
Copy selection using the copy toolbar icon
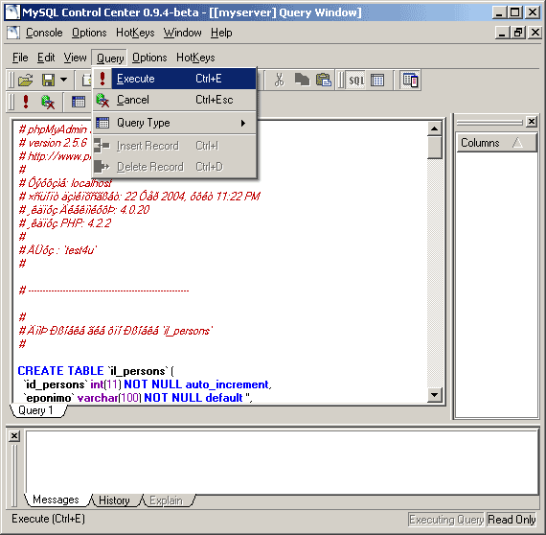click(302, 80)
